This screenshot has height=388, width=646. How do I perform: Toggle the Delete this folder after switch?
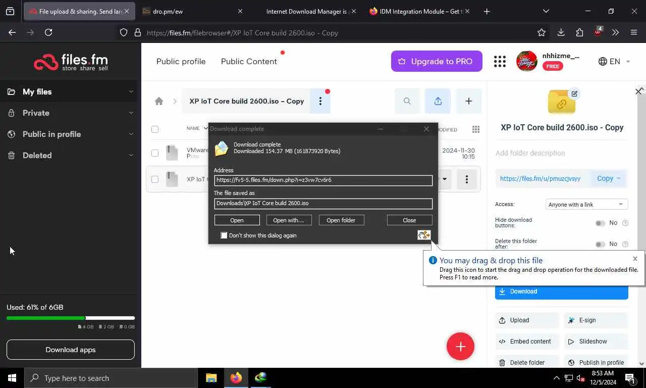coord(600,244)
